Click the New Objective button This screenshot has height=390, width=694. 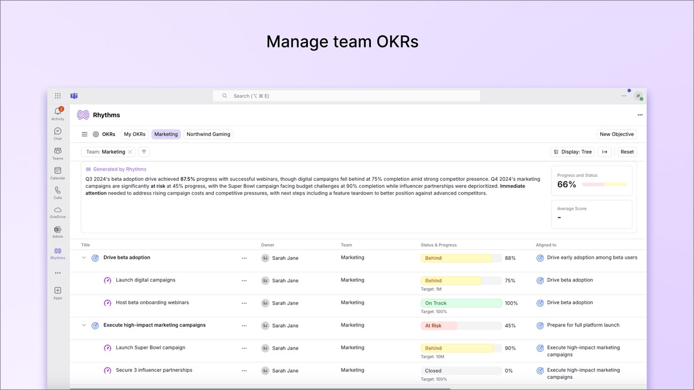[617, 135]
